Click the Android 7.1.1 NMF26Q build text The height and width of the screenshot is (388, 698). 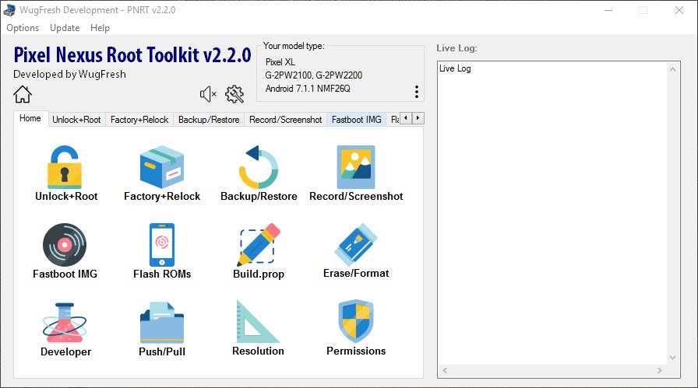coord(308,89)
